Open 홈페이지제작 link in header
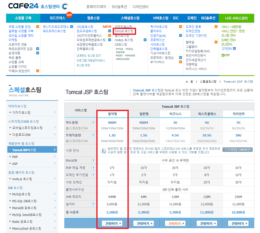The height and width of the screenshot is (233, 260). coord(96,7)
